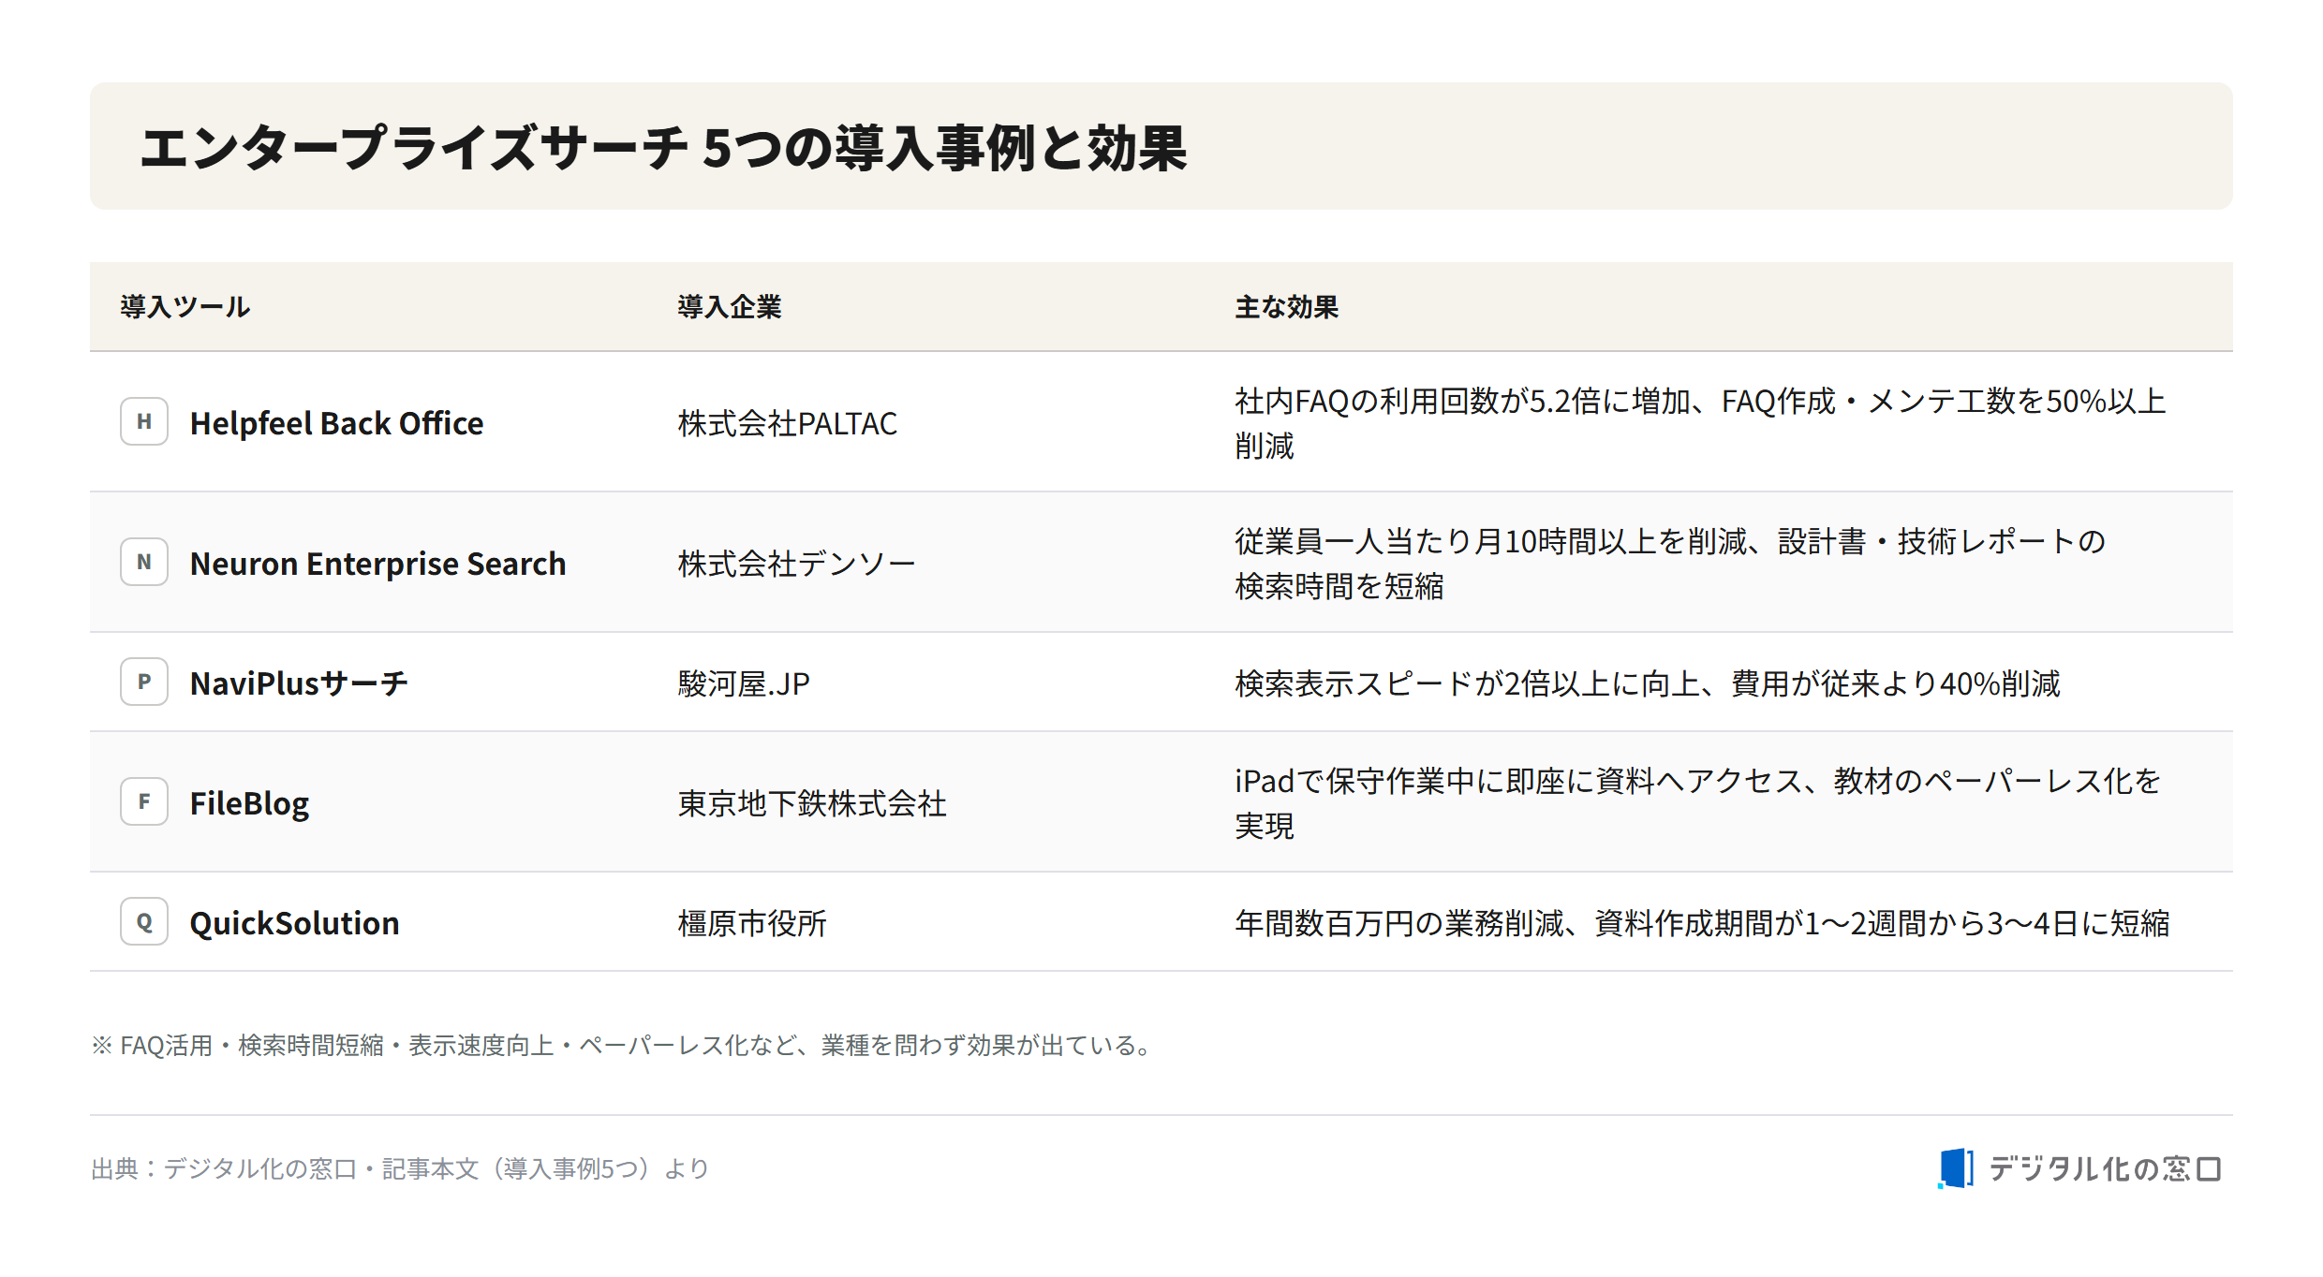2323x1277 pixels.
Task: Click the デジタル化の窓口 brand name text
Action: pyautogui.click(x=2104, y=1168)
